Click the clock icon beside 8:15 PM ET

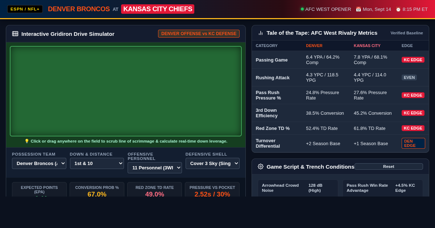click(x=398, y=9)
